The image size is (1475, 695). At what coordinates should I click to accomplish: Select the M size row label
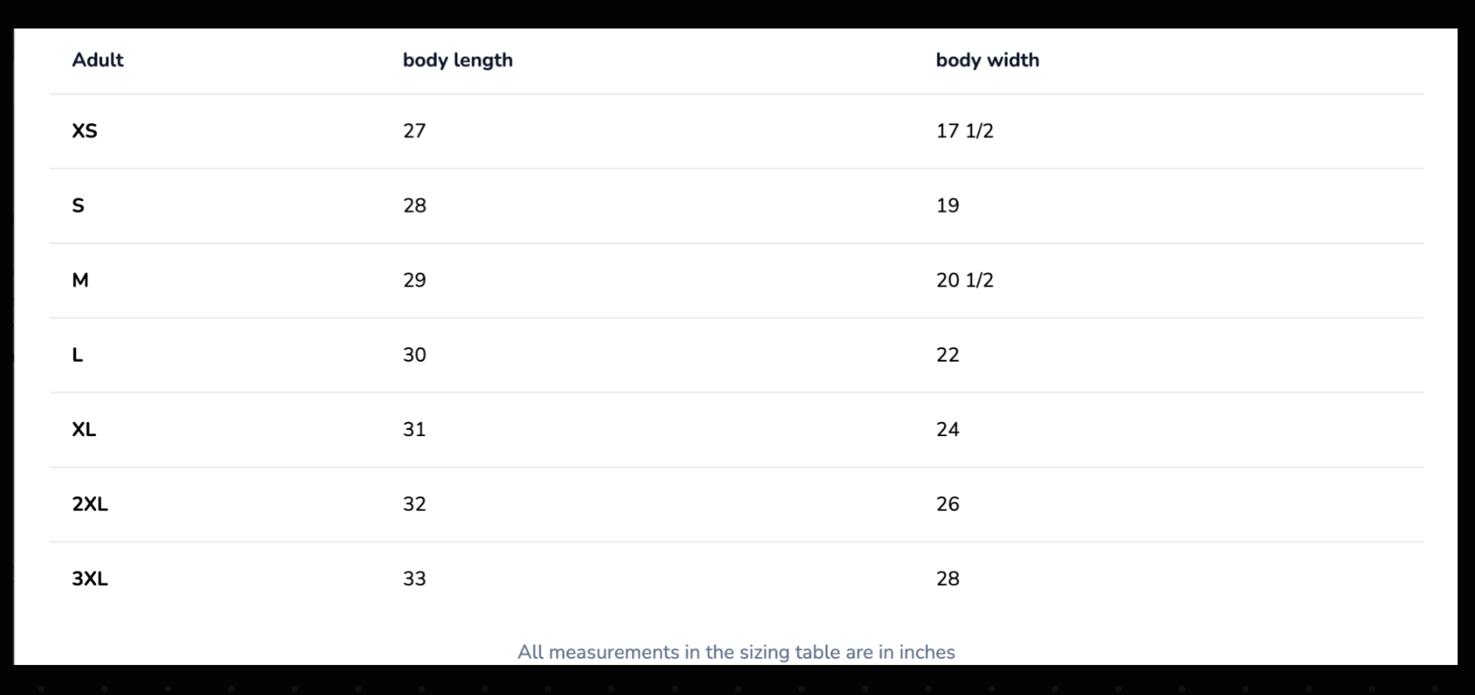pos(80,280)
